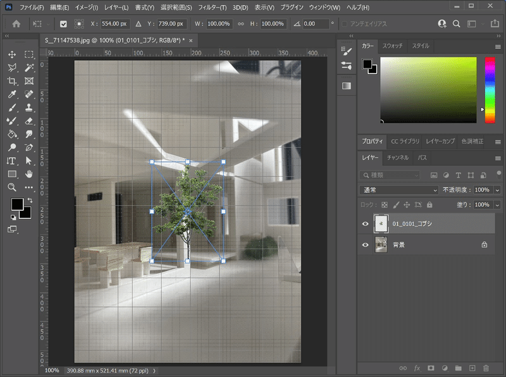This screenshot has width=506, height=377.
Task: Choose the Path Selection tool
Action: point(29,161)
